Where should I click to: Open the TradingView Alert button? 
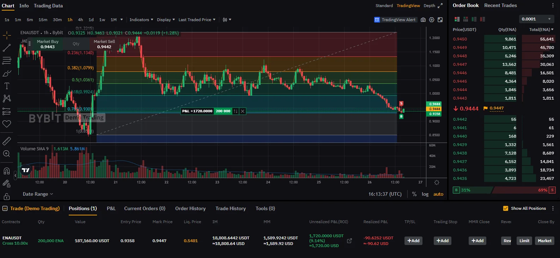point(395,20)
